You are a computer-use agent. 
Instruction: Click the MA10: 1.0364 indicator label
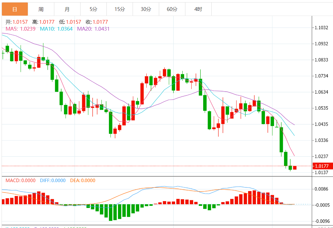click(56, 29)
